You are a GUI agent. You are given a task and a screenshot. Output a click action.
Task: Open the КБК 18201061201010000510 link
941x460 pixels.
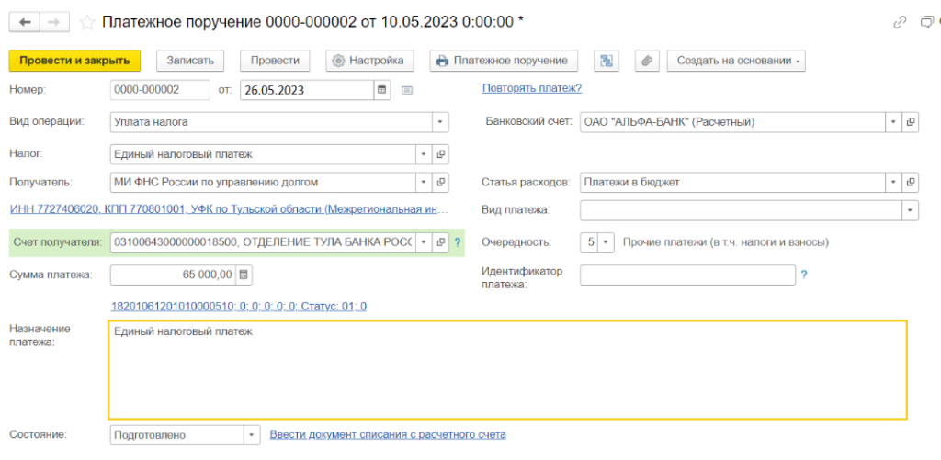[239, 307]
